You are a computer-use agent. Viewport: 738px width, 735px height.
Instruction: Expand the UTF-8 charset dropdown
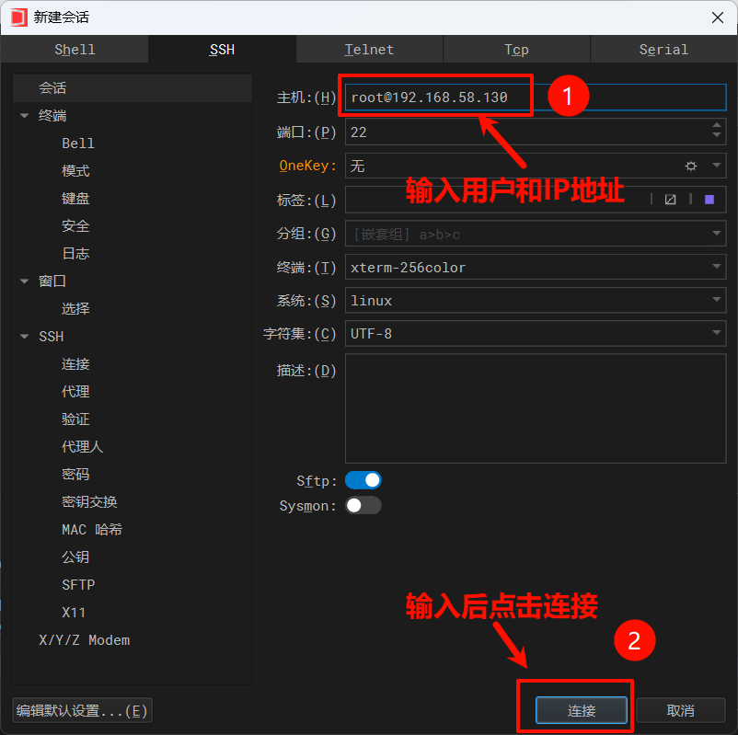click(717, 333)
